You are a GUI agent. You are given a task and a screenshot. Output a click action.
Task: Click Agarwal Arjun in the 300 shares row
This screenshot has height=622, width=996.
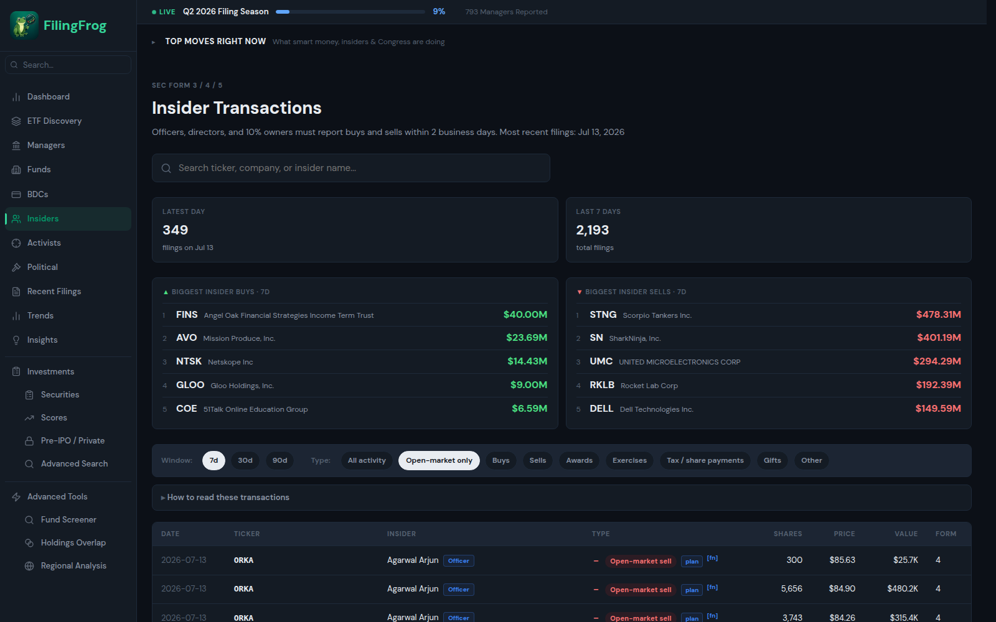413,560
